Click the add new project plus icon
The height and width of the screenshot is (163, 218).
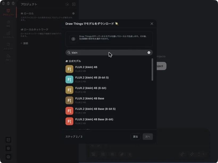point(74,4)
